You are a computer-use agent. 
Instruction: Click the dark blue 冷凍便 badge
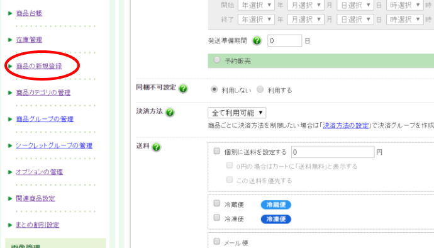coord(276,219)
